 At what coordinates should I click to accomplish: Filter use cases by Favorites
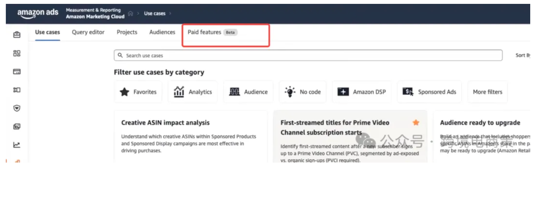138,92
